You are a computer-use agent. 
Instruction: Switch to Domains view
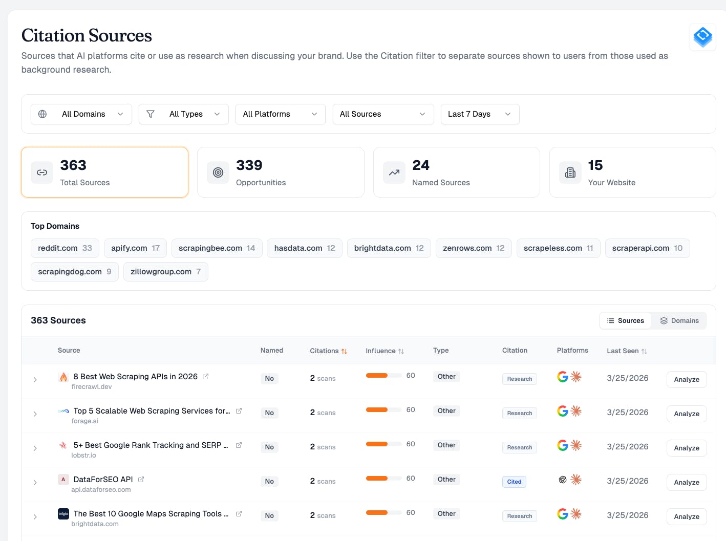point(679,321)
